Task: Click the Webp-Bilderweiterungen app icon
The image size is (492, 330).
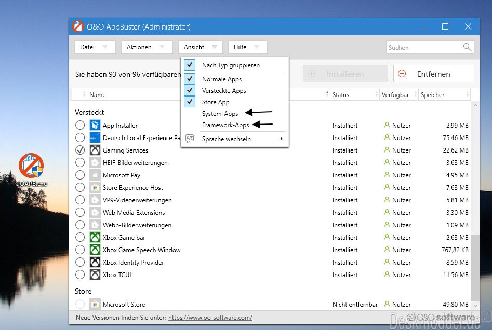Action: 95,225
